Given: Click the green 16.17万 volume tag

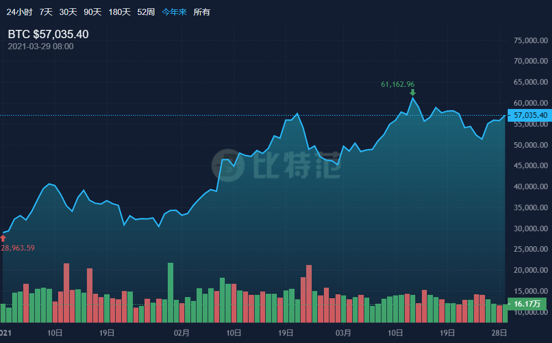Looking at the screenshot, I should [527, 304].
